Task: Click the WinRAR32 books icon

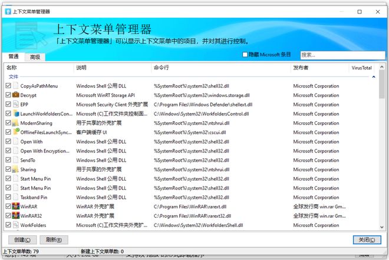Action: (16, 216)
